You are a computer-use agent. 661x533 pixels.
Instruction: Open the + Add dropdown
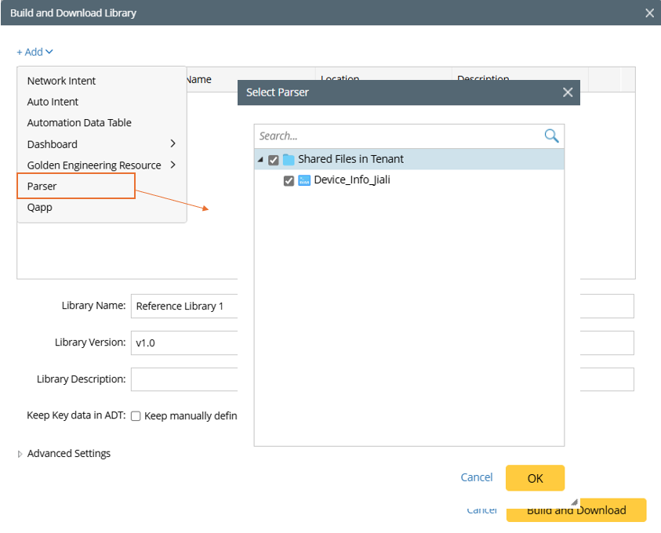(x=35, y=52)
